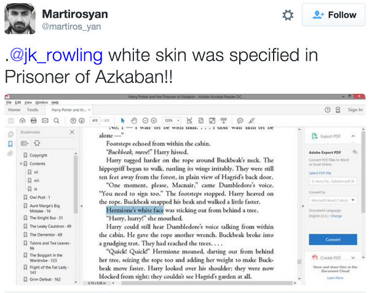Click the Print icon
This screenshot has height=293, width=372.
[34, 121]
